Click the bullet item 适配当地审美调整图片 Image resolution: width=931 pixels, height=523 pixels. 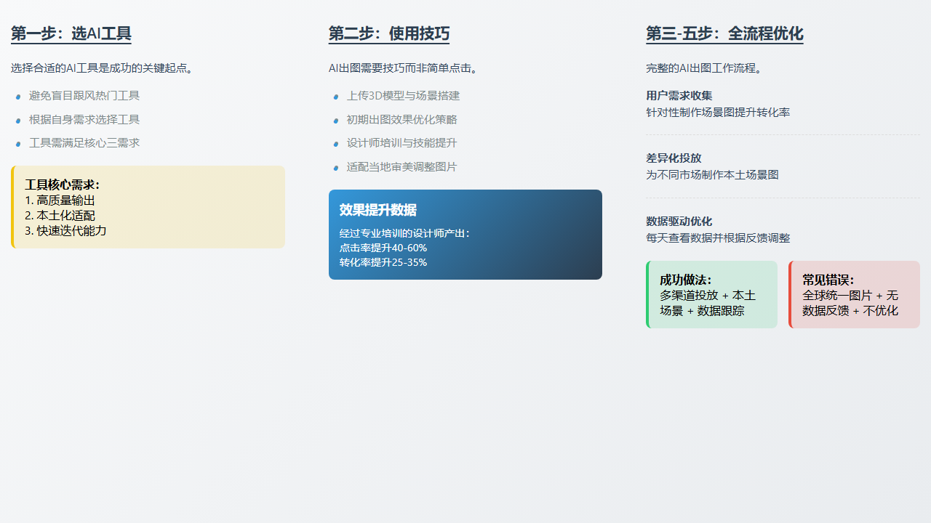coord(402,166)
